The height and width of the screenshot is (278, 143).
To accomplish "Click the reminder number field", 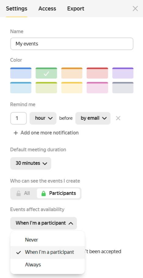I will click(x=18, y=118).
